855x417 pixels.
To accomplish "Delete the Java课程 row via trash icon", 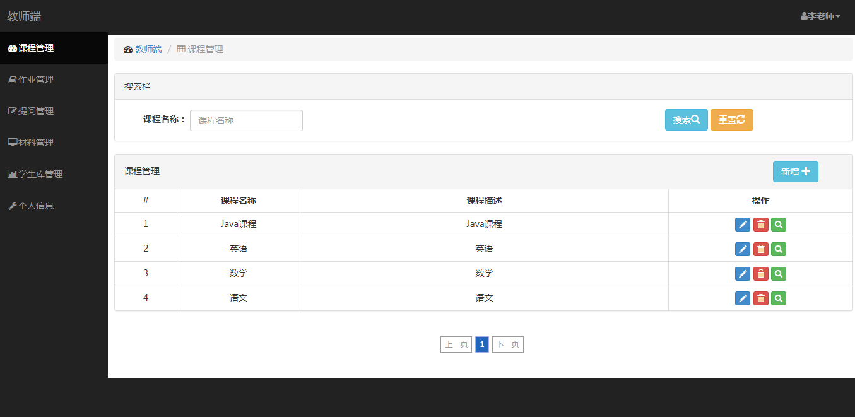I will point(761,225).
